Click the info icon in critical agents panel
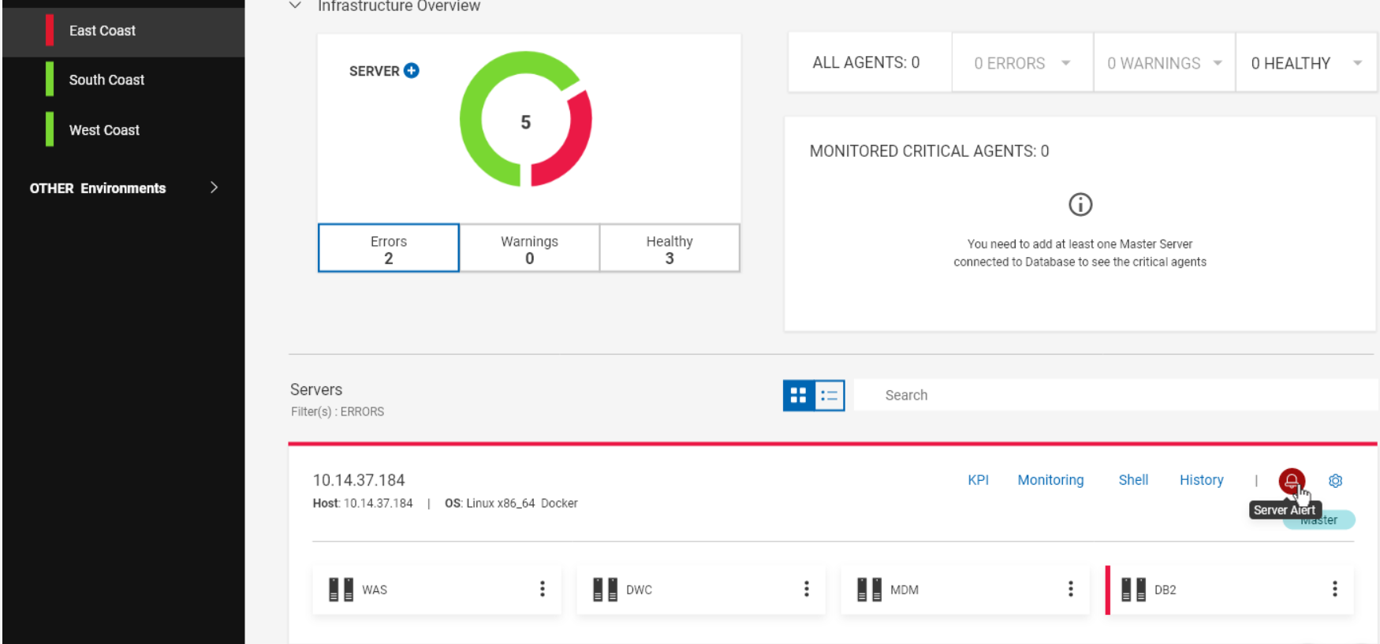1380x644 pixels. (1080, 205)
